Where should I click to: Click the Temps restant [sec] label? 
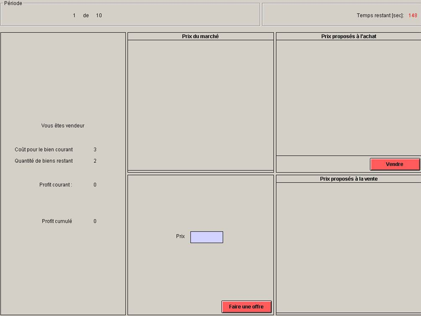coord(380,16)
